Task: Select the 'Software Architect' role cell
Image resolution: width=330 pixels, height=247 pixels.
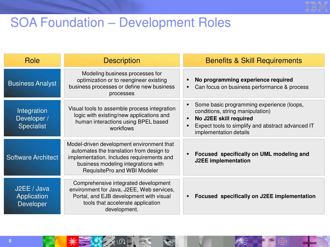Action: [32, 157]
